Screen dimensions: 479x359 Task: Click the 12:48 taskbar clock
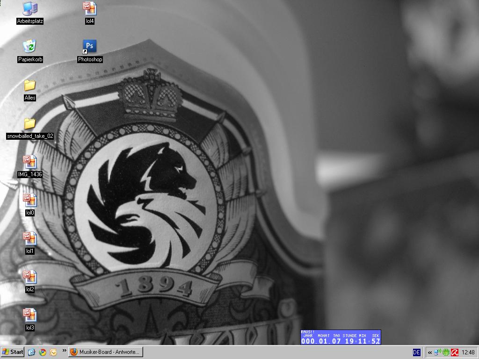(x=468, y=352)
